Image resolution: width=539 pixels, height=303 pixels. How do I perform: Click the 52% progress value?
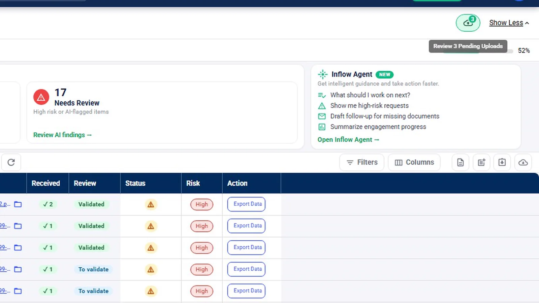click(x=524, y=50)
